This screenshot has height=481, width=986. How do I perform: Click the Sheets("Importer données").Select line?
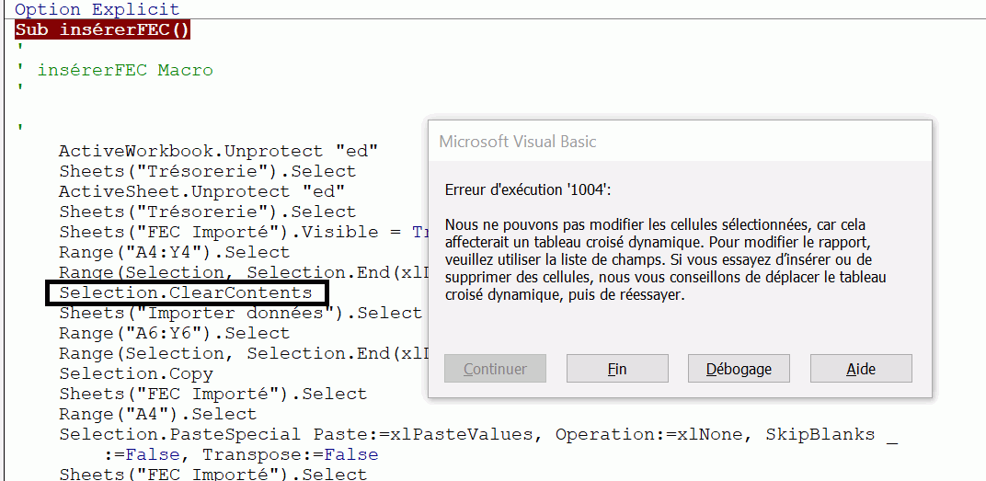pos(240,313)
